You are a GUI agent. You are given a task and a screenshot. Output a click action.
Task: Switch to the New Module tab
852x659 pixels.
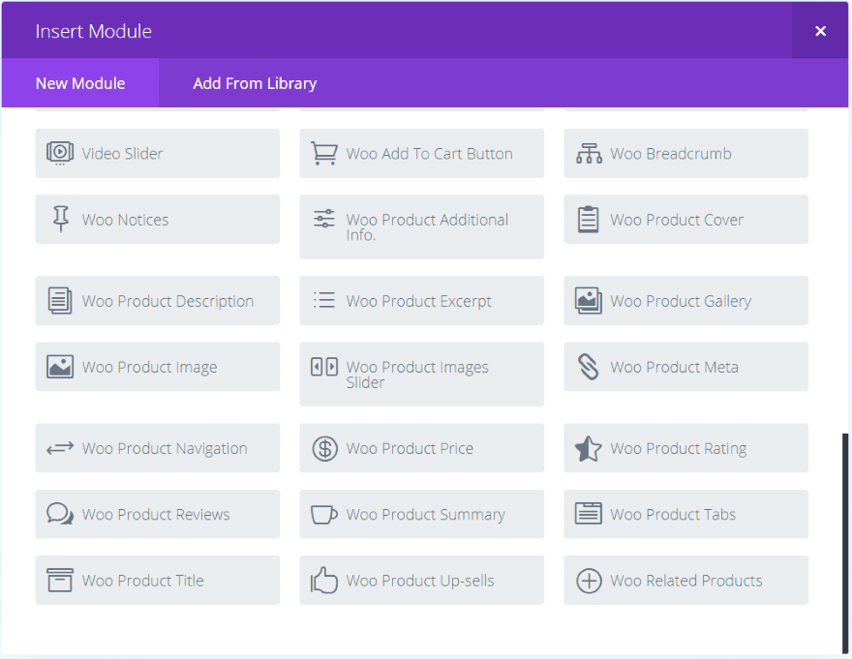click(x=80, y=83)
